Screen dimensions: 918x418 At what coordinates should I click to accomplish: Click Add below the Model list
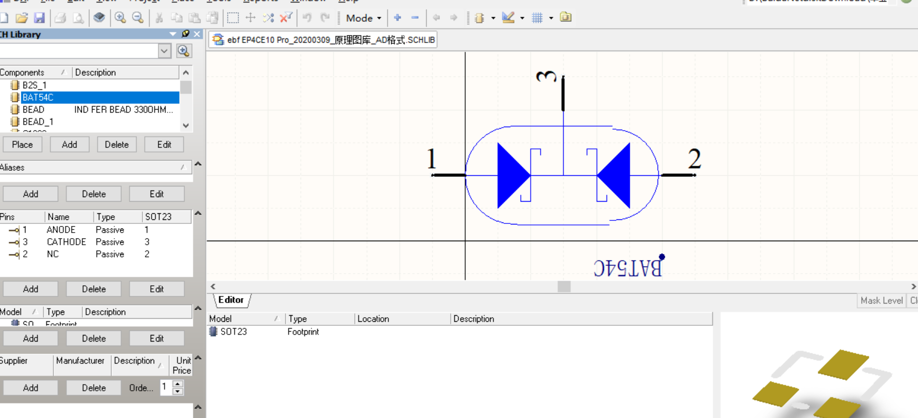[x=30, y=338]
